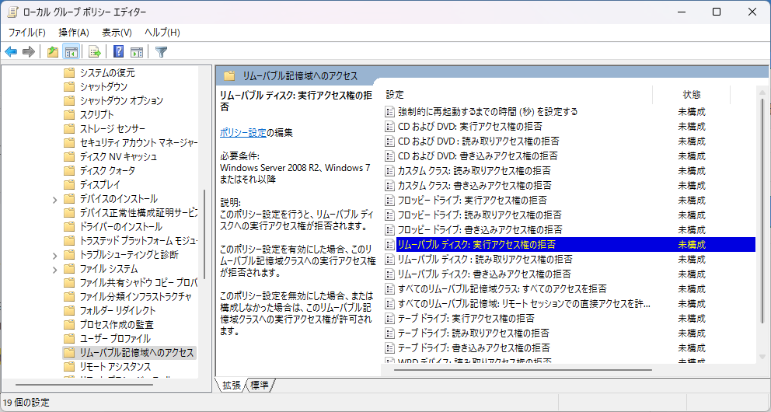Open the ポリシー設定 link
Image resolution: width=771 pixels, height=412 pixels.
243,132
